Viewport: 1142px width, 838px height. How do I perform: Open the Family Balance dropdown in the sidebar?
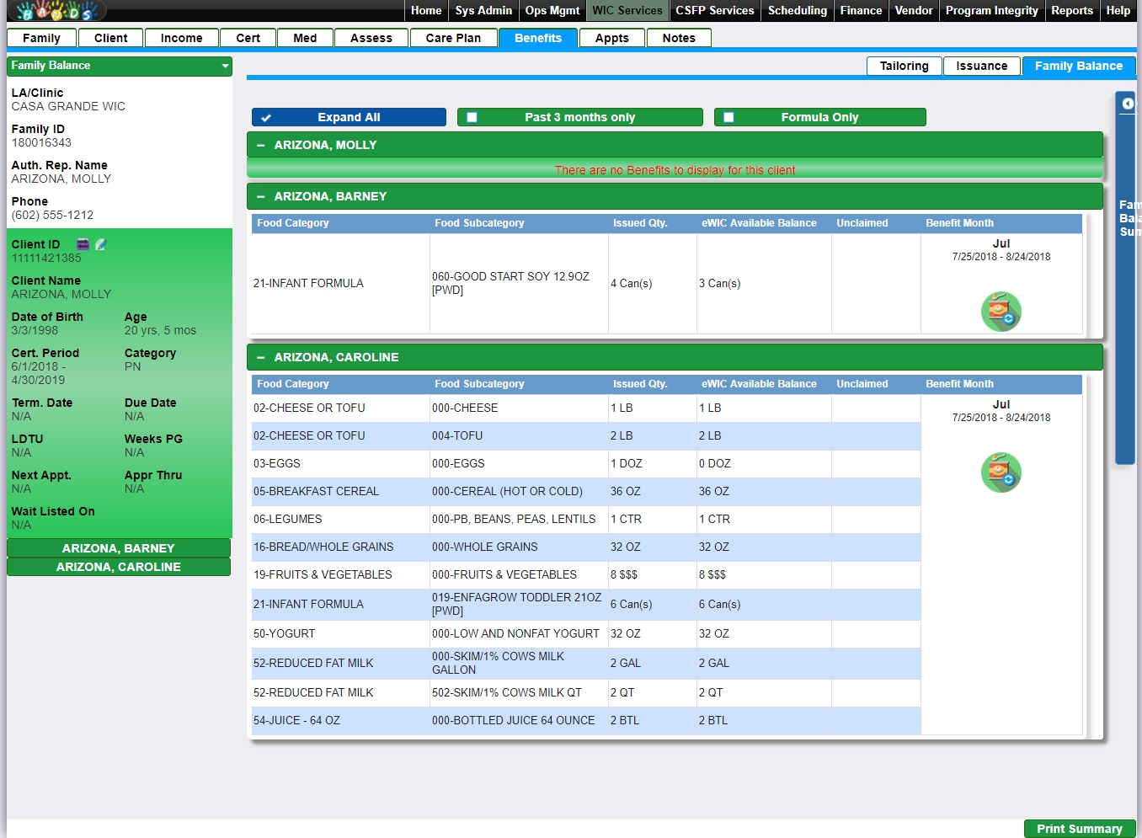tap(225, 66)
